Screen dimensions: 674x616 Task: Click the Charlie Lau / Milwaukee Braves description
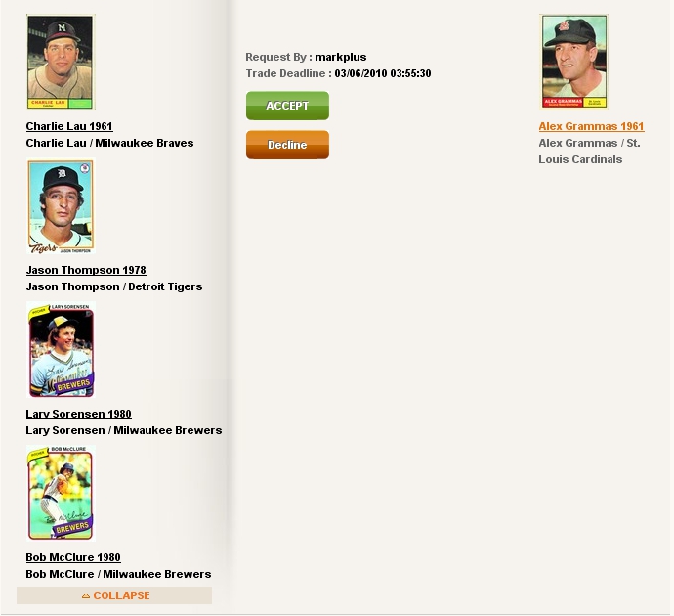tap(109, 143)
